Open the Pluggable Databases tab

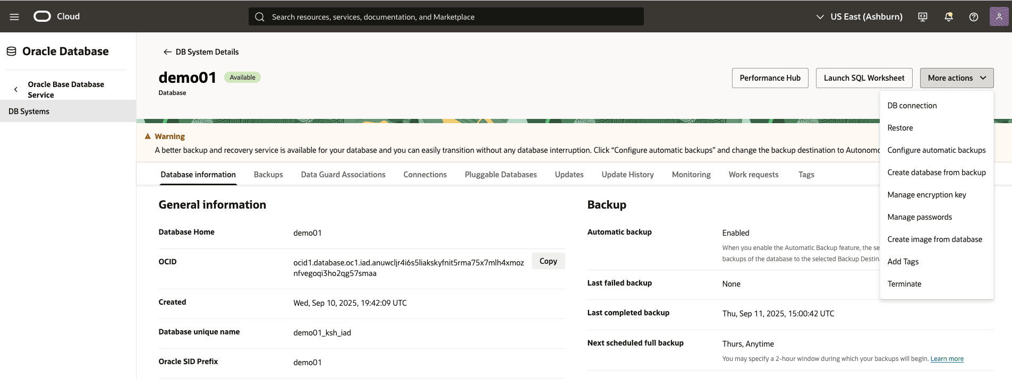pos(500,175)
